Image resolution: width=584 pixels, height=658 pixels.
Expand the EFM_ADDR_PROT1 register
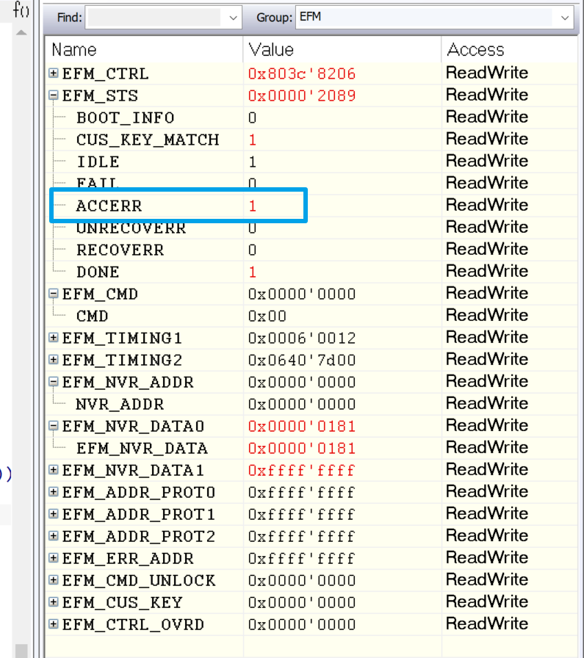tap(54, 514)
